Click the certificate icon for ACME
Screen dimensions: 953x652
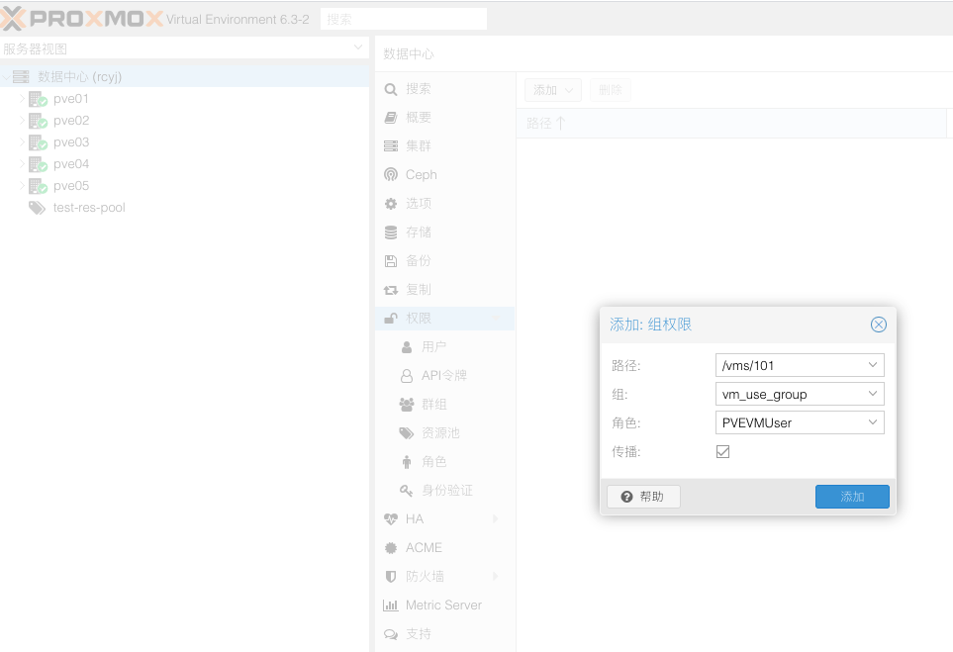[x=391, y=547]
